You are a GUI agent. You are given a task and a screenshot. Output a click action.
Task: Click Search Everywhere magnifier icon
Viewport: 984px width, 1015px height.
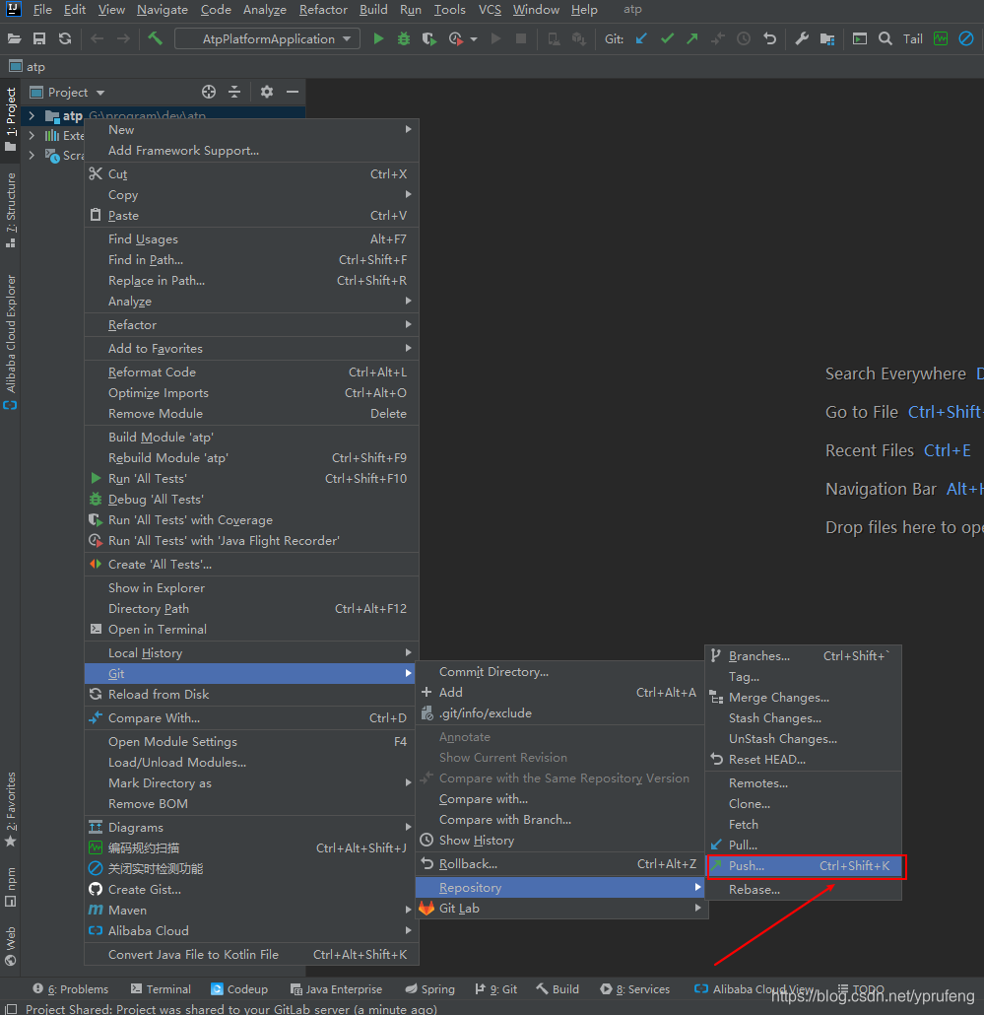coord(886,38)
